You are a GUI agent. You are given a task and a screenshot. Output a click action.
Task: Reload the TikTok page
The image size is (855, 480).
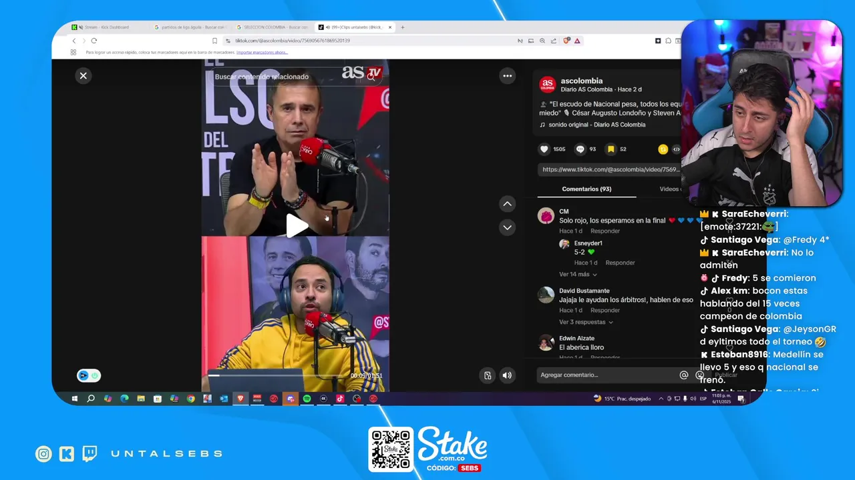[x=94, y=41]
